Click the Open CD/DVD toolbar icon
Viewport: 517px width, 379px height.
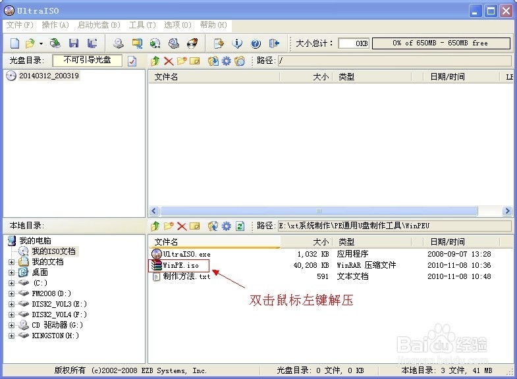point(55,43)
